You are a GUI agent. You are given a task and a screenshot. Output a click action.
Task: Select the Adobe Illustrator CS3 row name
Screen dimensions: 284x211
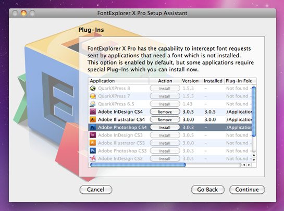pos(121,143)
